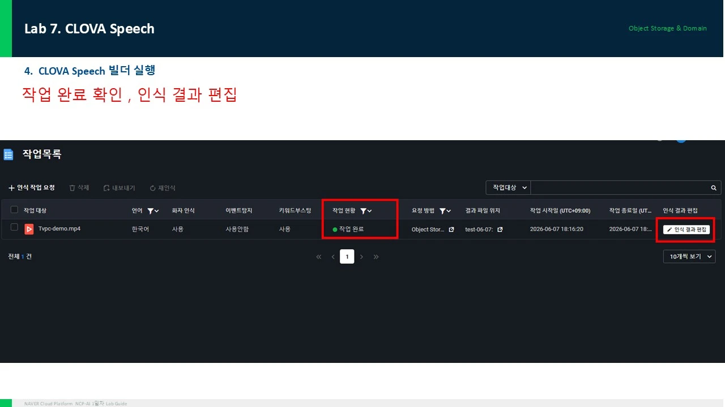Click the 이벤트탐지 column header

[239, 211]
